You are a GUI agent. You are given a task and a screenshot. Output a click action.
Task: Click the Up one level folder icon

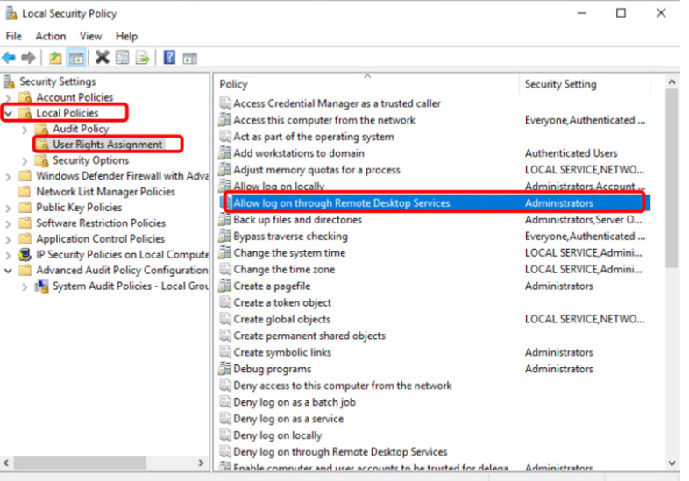click(55, 58)
